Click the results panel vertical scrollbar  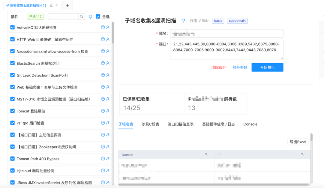point(311,137)
